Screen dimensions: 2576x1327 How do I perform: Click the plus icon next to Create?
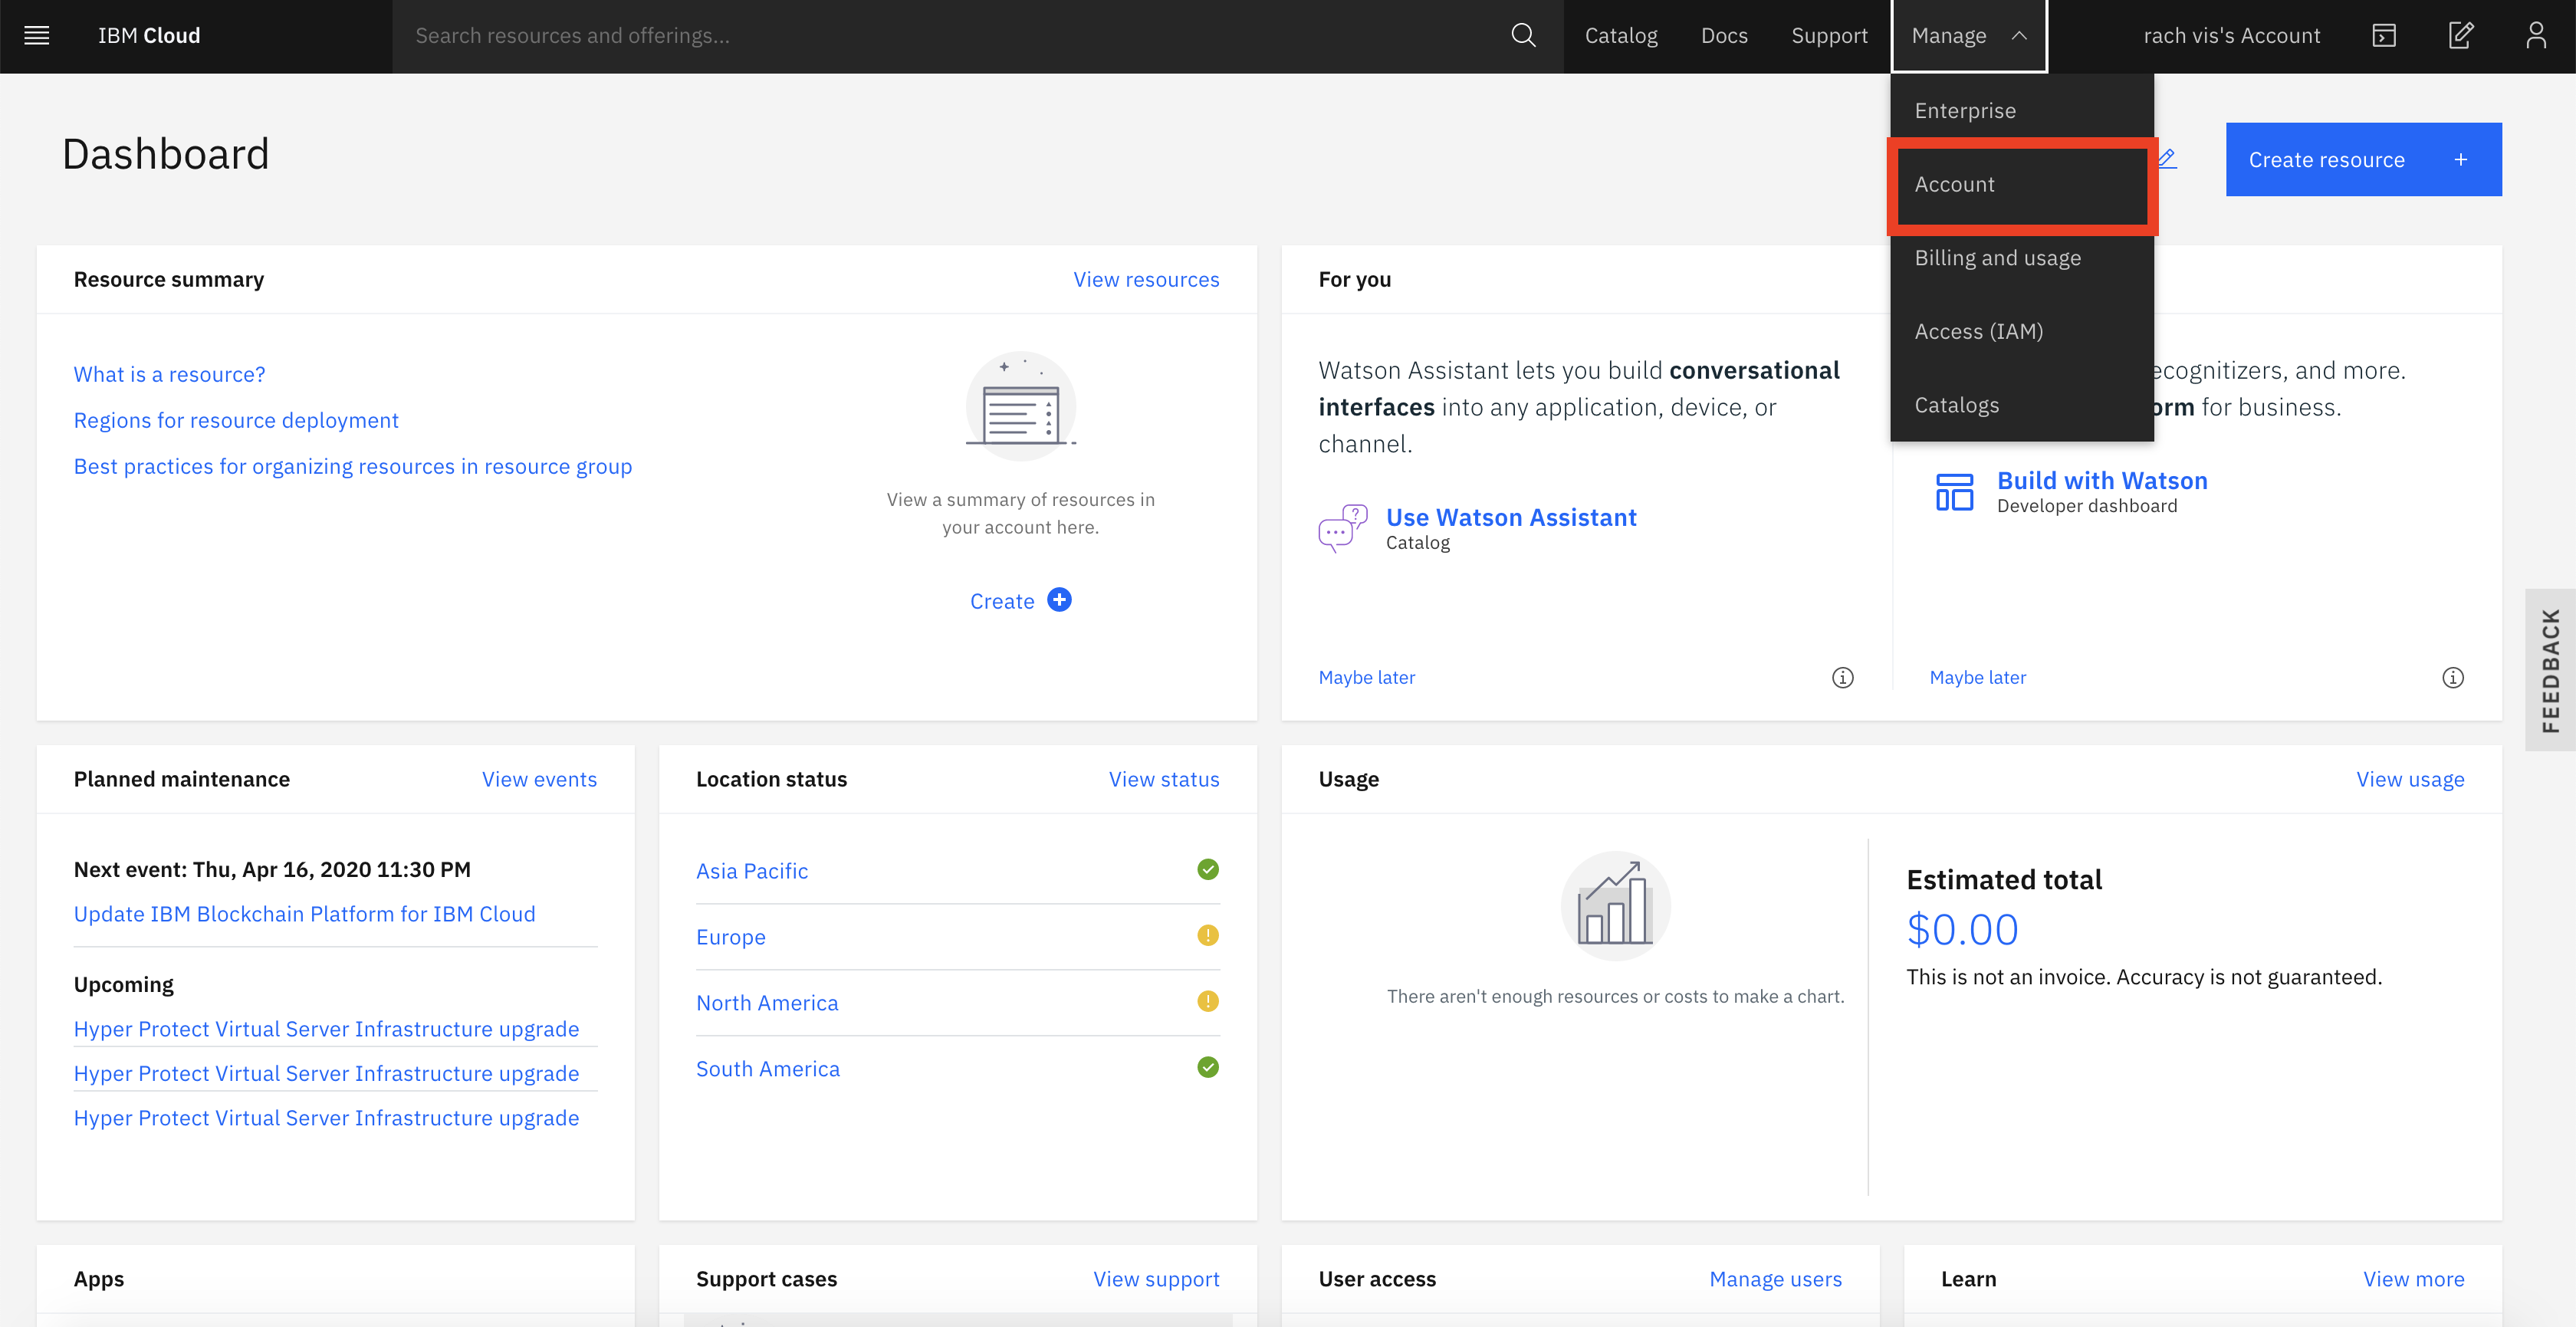(1059, 600)
